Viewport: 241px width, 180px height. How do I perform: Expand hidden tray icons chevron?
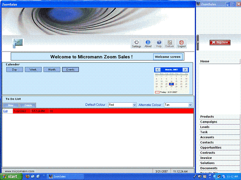pyautogui.click(x=215, y=176)
